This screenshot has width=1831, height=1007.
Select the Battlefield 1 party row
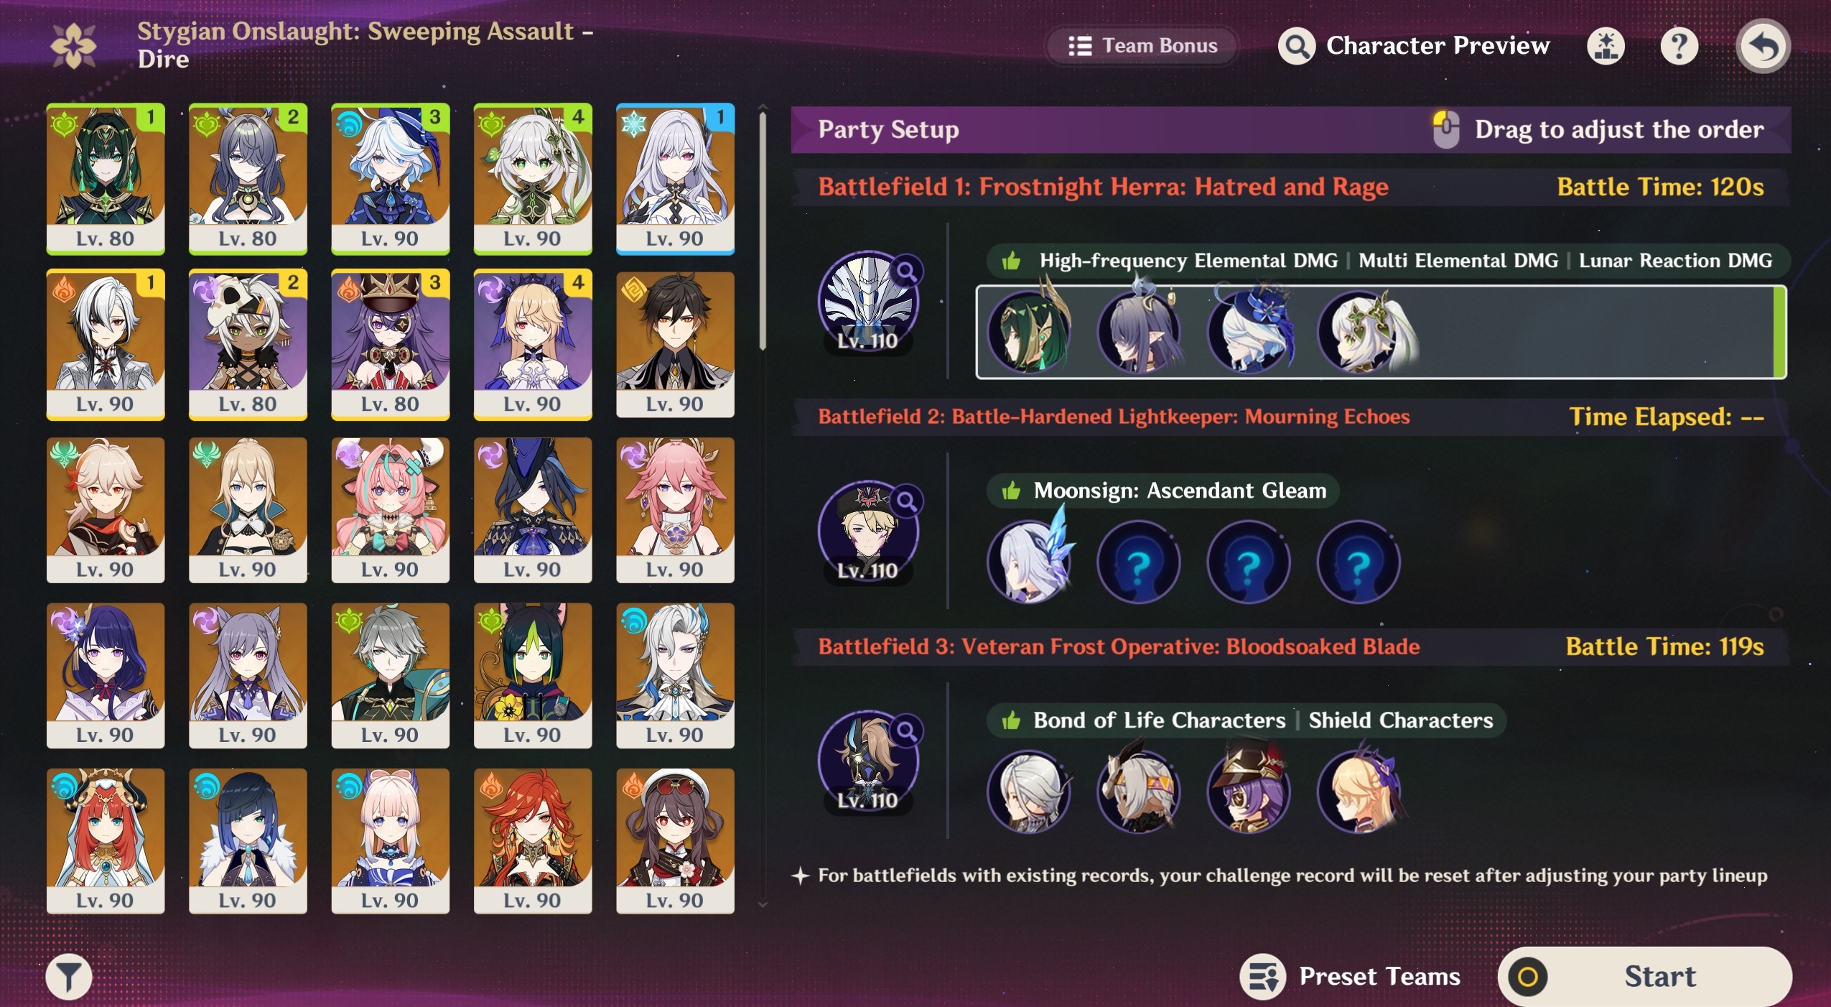[x=1381, y=332]
